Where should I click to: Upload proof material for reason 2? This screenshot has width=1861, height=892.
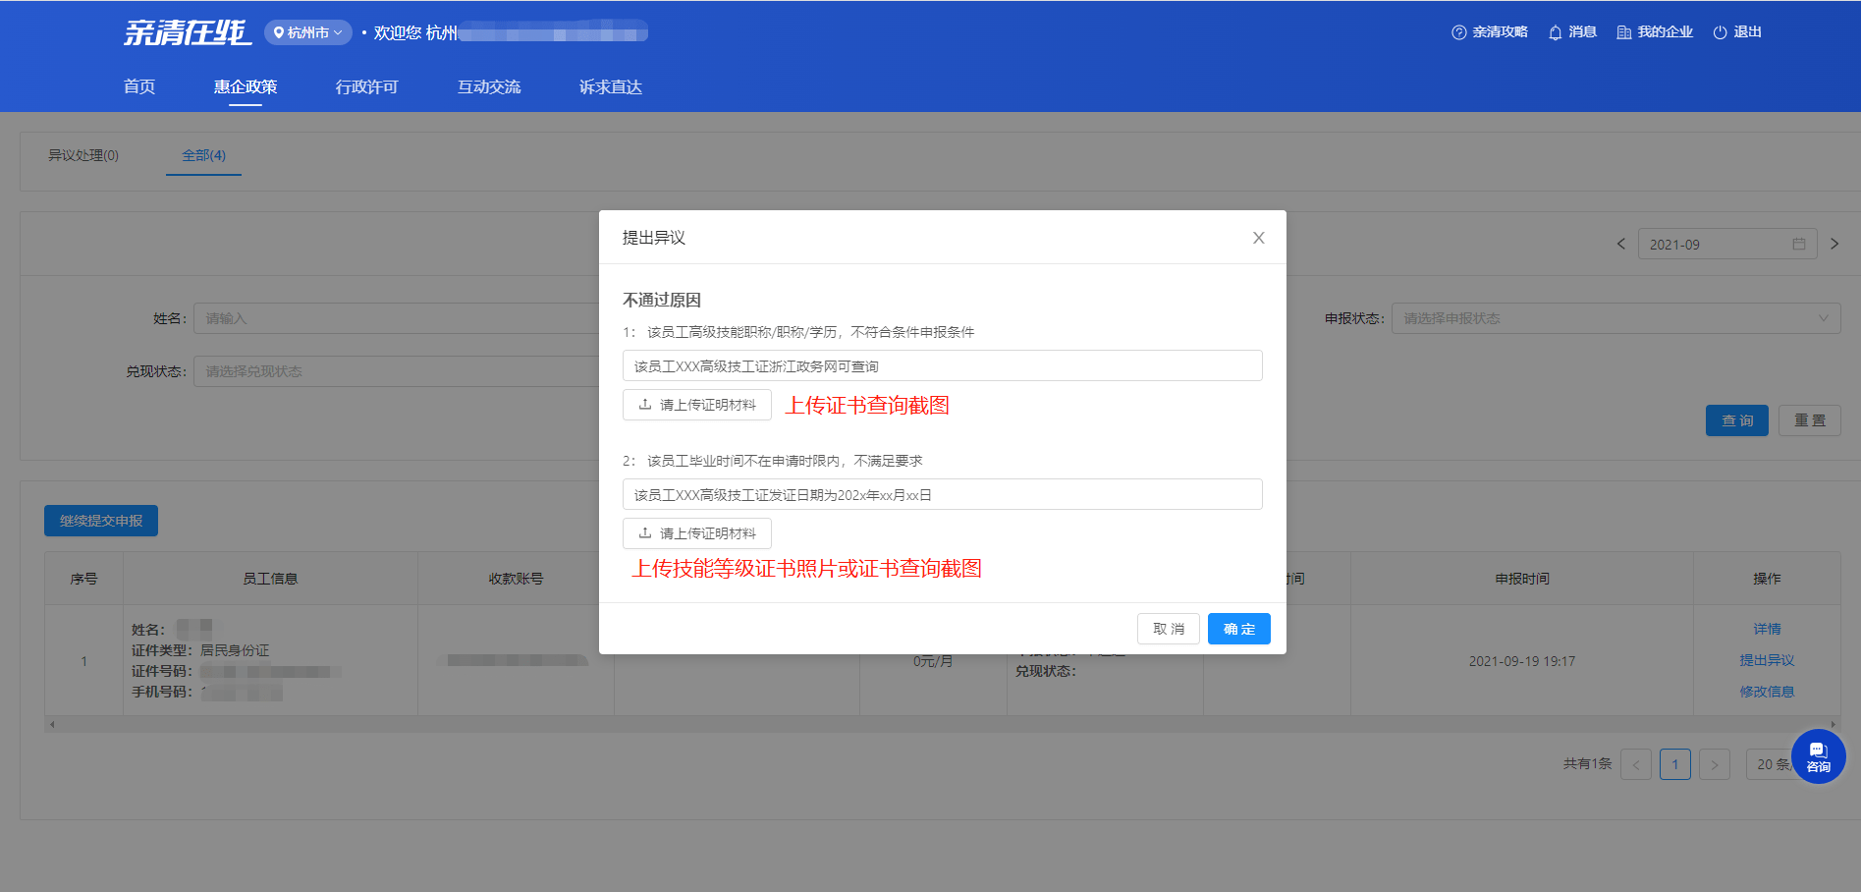pyautogui.click(x=697, y=533)
